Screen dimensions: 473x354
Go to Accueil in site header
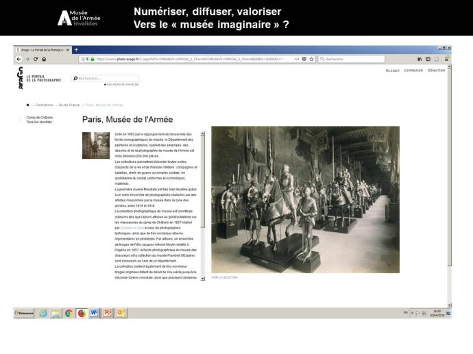(x=392, y=71)
